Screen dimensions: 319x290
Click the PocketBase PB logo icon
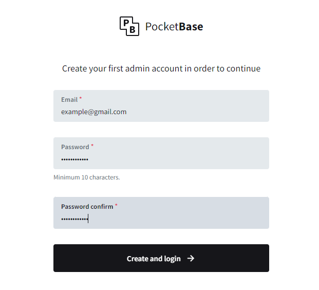(x=129, y=26)
